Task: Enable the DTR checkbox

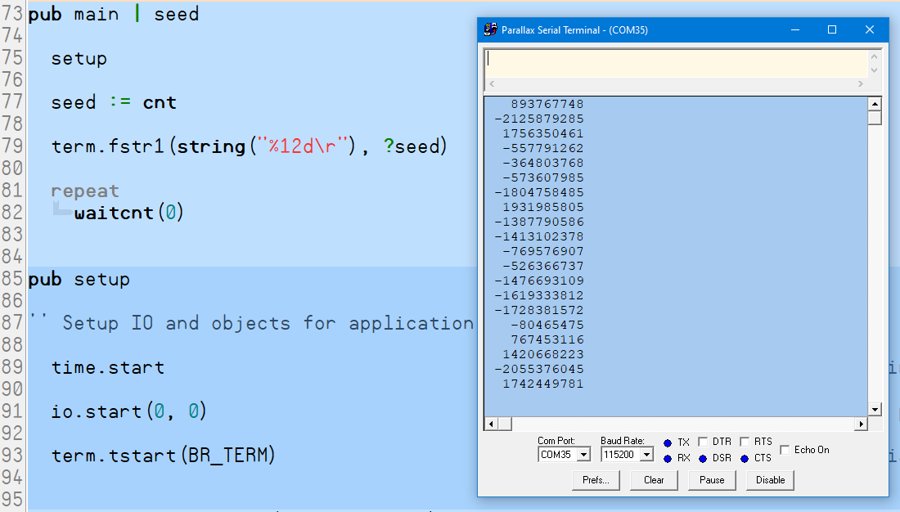Action: [x=703, y=442]
